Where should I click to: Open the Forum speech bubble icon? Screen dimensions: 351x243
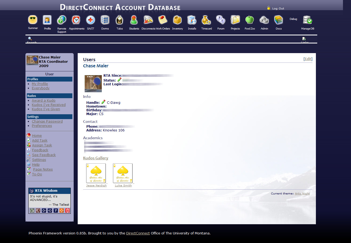point(221,20)
